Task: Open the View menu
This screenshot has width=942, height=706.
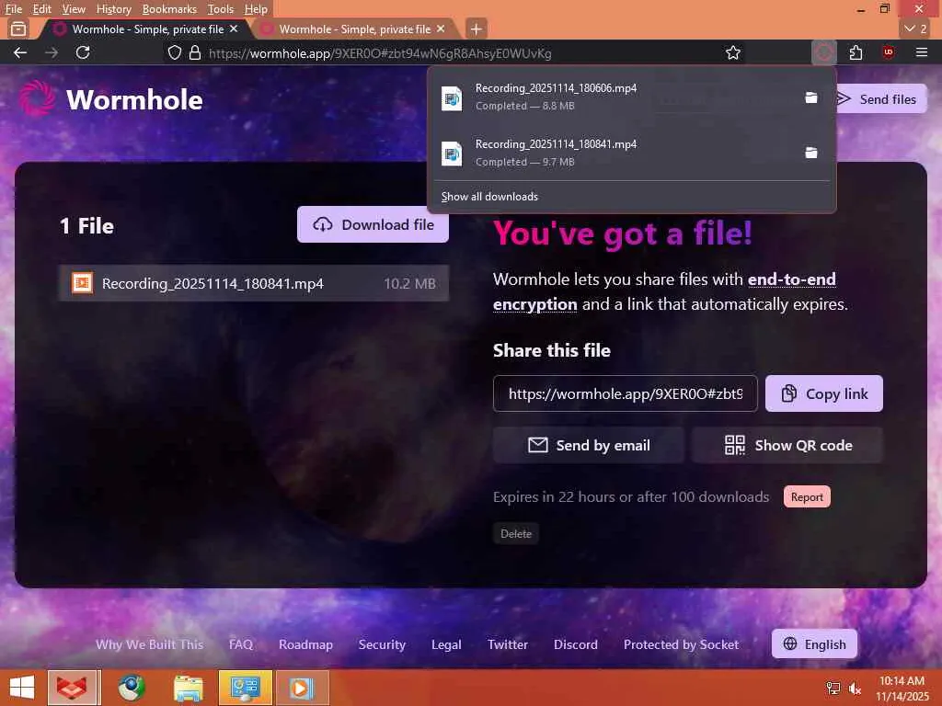Action: [74, 9]
